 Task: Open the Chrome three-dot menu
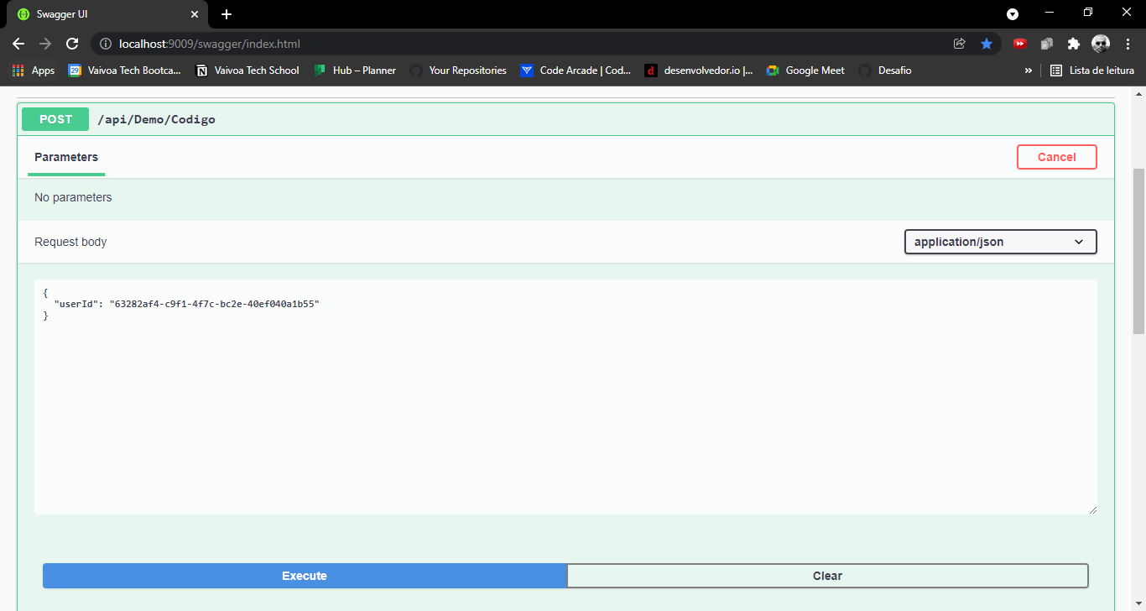1128,44
